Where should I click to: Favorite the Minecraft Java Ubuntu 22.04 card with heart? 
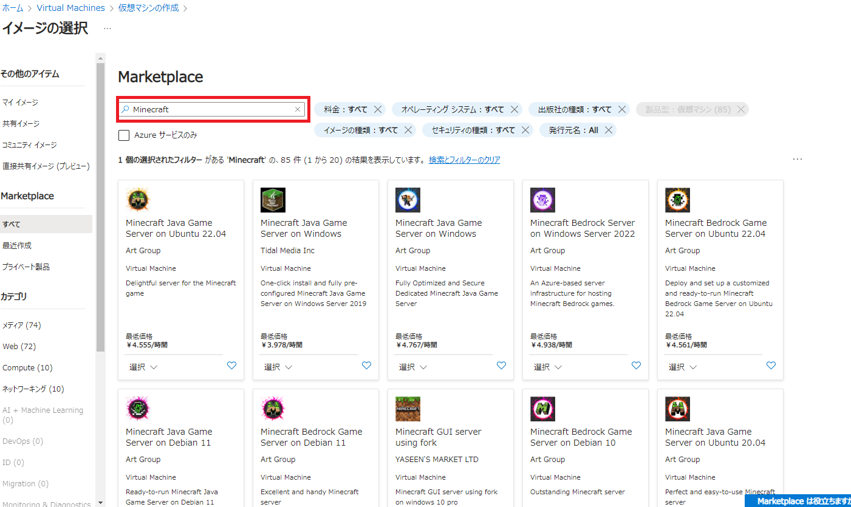click(x=231, y=366)
